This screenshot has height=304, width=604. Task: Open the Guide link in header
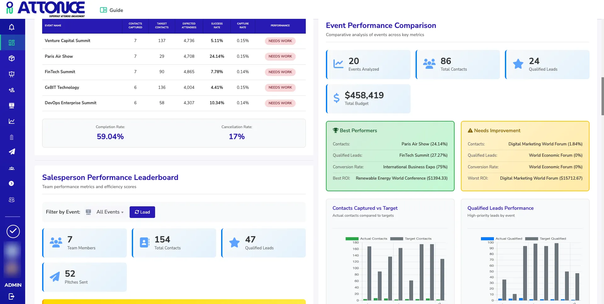[112, 10]
